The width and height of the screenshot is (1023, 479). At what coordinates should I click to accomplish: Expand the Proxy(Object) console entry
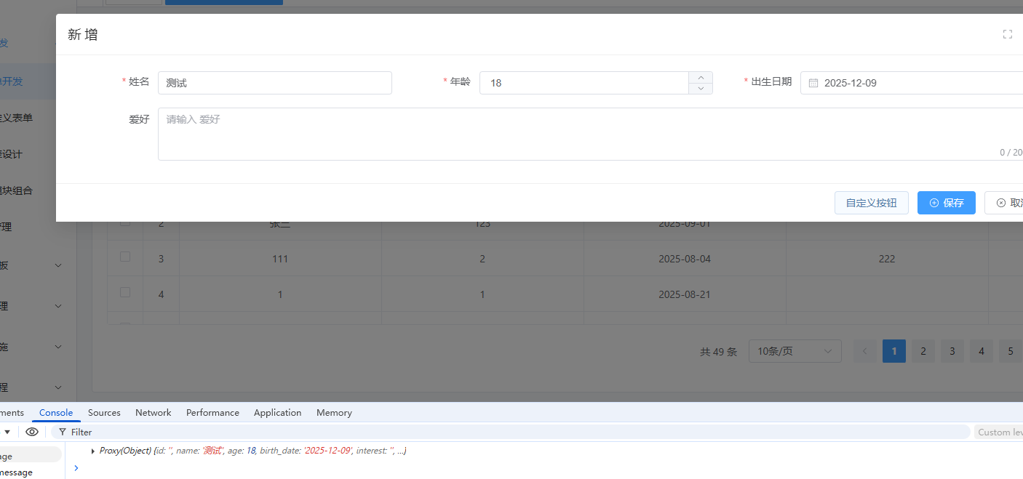(x=93, y=451)
